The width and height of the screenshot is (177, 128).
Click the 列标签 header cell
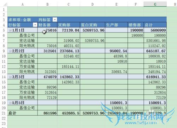pyautogui.click(x=47, y=20)
